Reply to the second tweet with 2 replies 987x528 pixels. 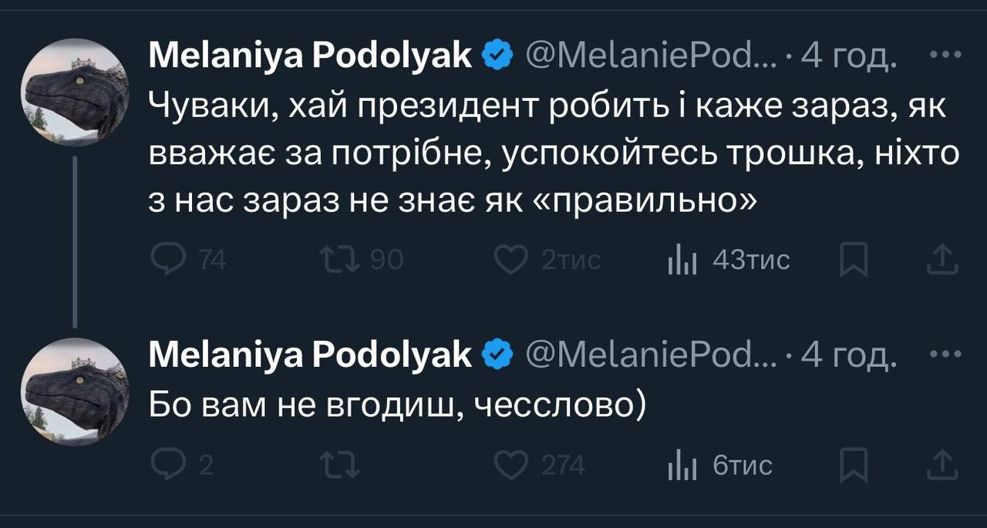tap(165, 466)
